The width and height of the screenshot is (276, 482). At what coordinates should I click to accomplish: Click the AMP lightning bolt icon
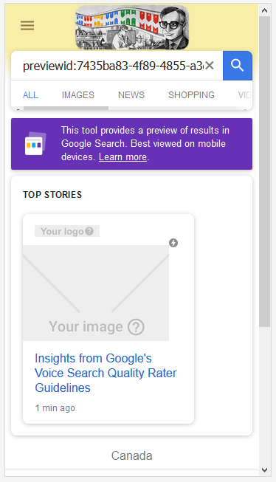click(173, 243)
